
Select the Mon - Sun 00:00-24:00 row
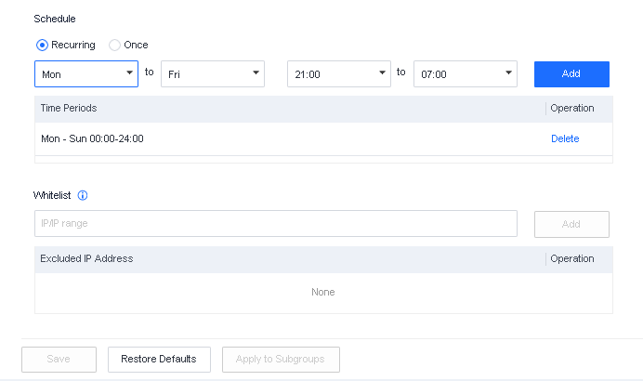point(93,138)
